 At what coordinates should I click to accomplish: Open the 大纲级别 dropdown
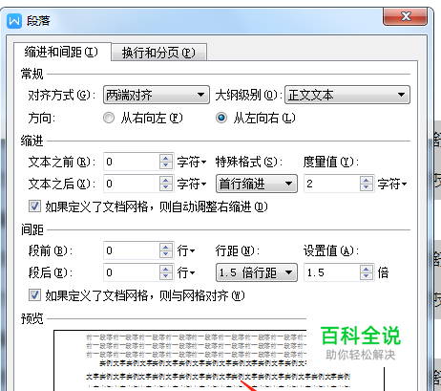pyautogui.click(x=347, y=95)
